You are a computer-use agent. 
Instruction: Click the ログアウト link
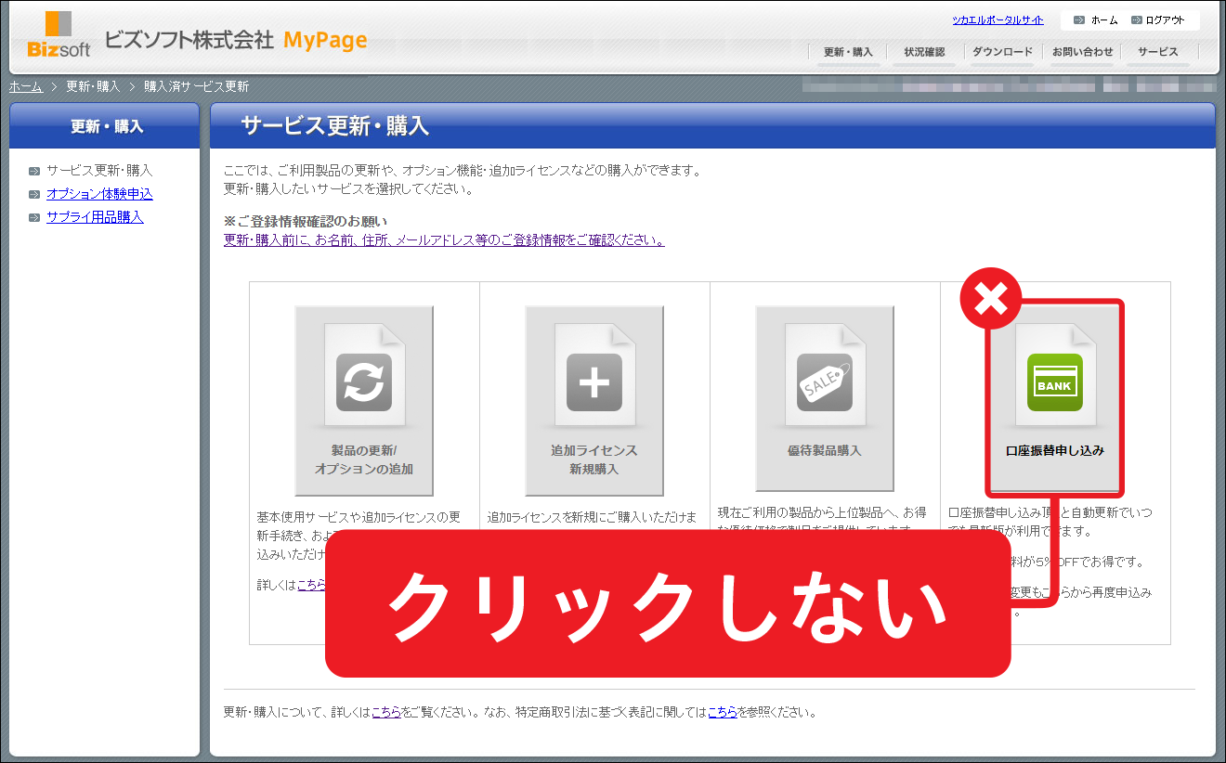[1165, 20]
